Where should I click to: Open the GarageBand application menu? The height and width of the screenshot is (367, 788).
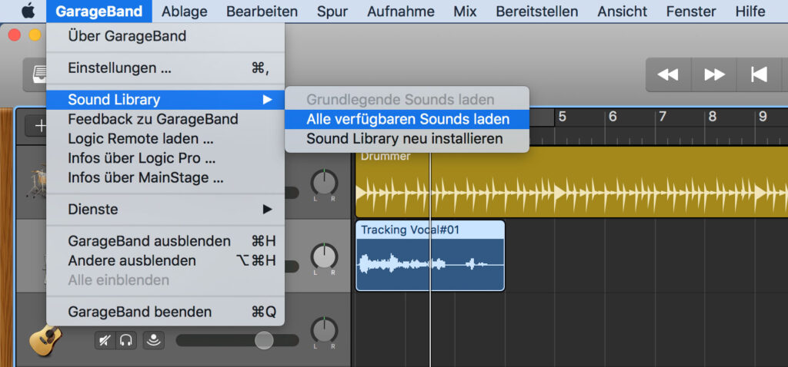point(98,11)
